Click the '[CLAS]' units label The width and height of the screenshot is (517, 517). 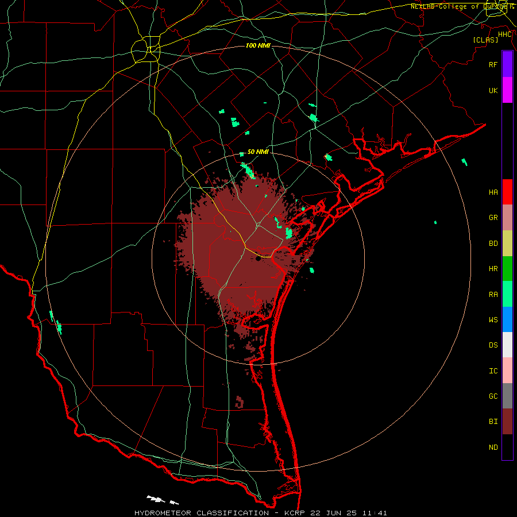coord(485,40)
